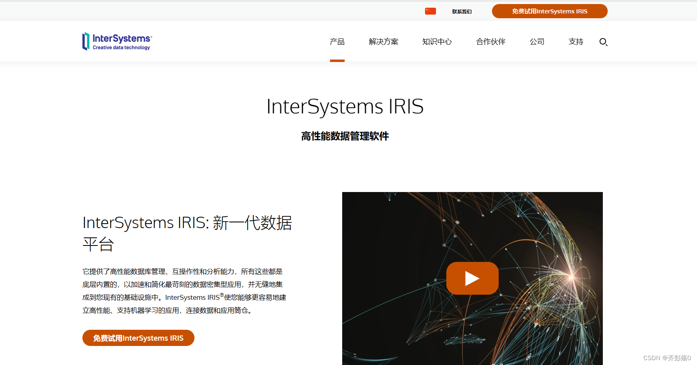Viewport: 697px width, 365px height.
Task: Select the currently highlighted 产品 tab
Action: 337,41
